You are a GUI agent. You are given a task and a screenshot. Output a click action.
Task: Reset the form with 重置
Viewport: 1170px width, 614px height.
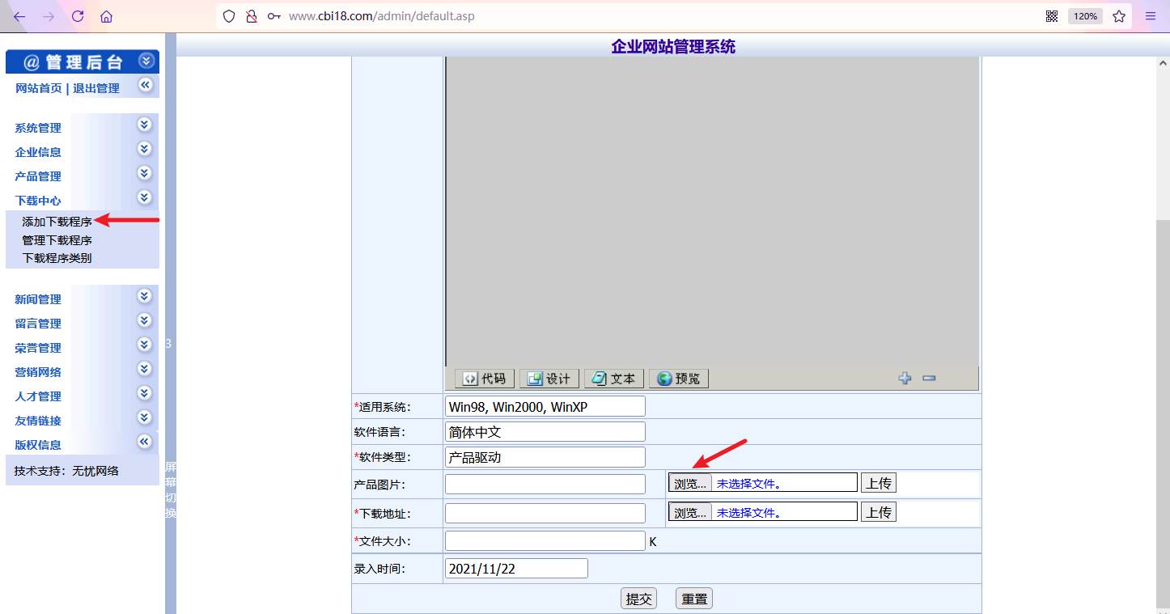coord(694,599)
